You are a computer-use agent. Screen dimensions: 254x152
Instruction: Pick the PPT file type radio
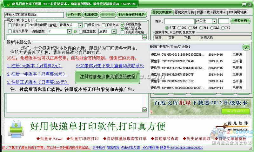pyautogui.click(x=201, y=28)
